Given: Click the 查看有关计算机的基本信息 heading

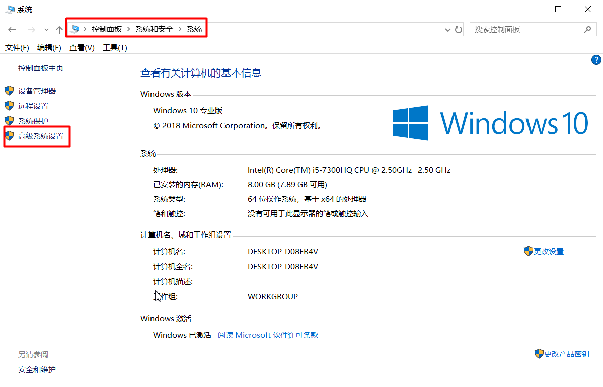Looking at the screenshot, I should click(201, 73).
